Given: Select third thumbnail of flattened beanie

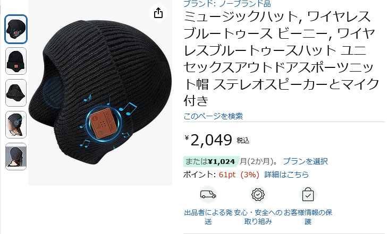Looking at the screenshot, I should coord(16,93).
